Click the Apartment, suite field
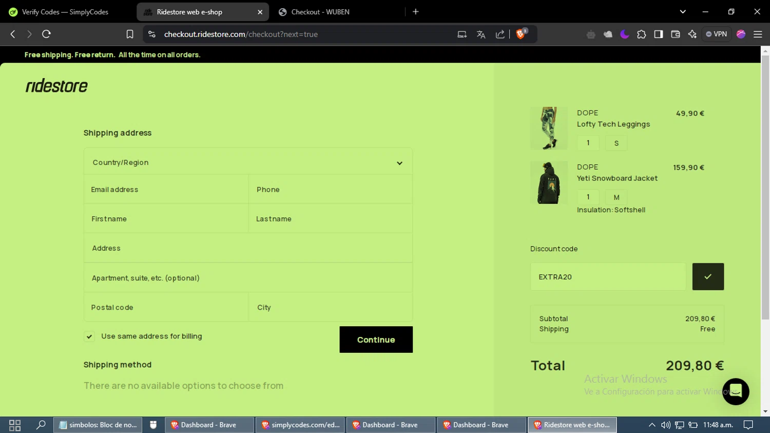770x433 pixels. [x=248, y=278]
